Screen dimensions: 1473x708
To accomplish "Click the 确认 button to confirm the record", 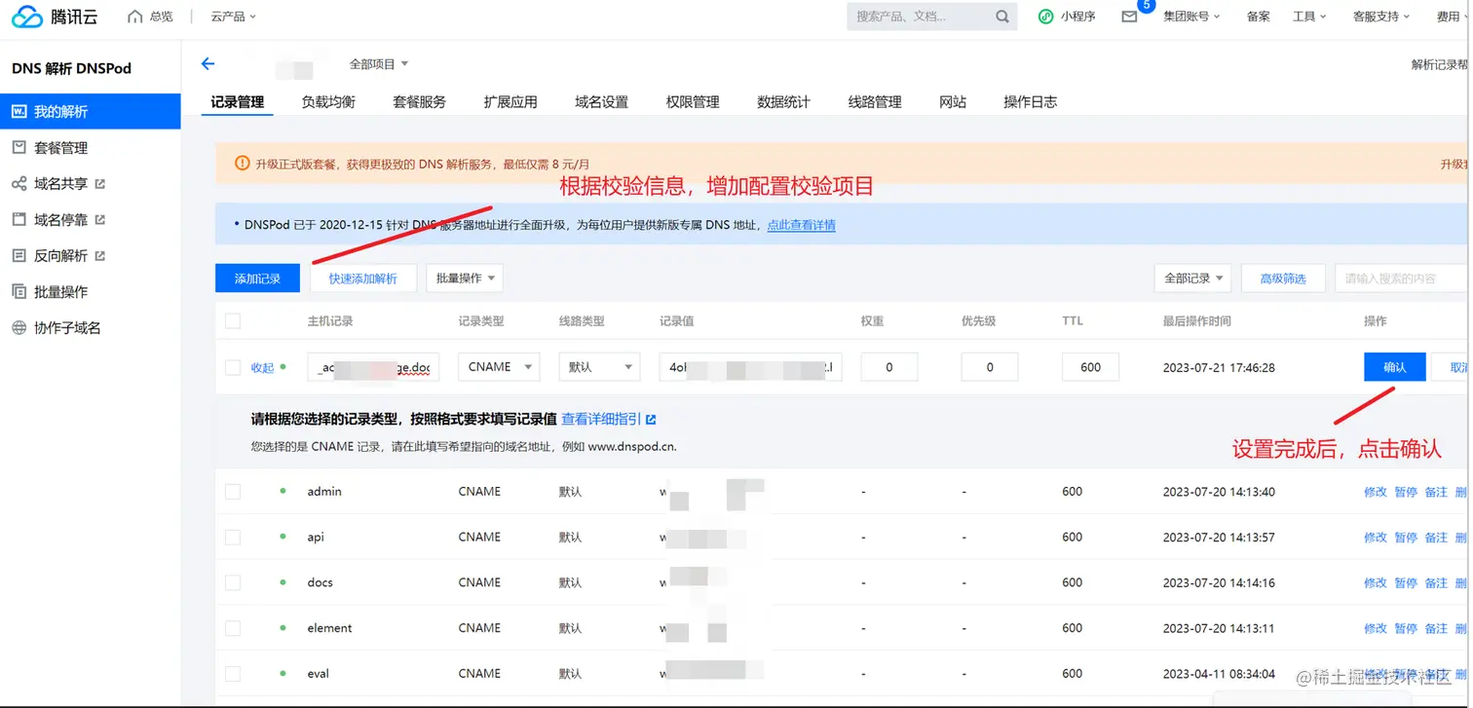I will pyautogui.click(x=1393, y=366).
